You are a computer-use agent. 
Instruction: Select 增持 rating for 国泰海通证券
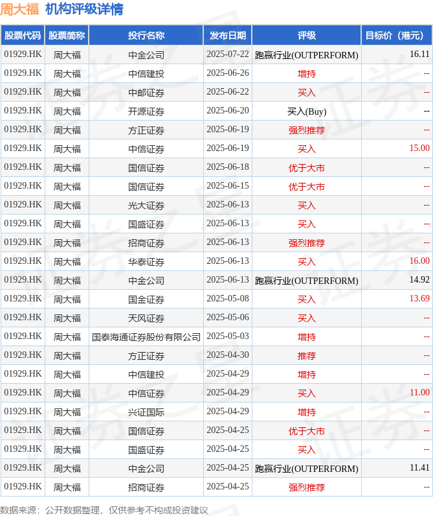tap(307, 337)
